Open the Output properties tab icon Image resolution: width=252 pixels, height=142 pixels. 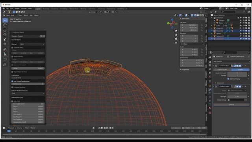click(210, 65)
